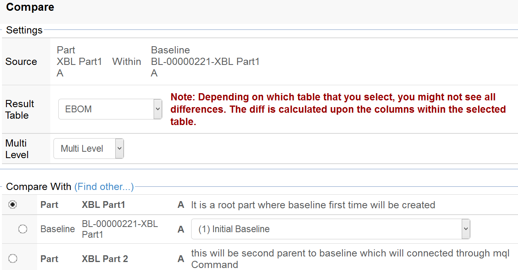Click the Find other... link
Viewport: 518px width, 270px height.
click(x=104, y=186)
